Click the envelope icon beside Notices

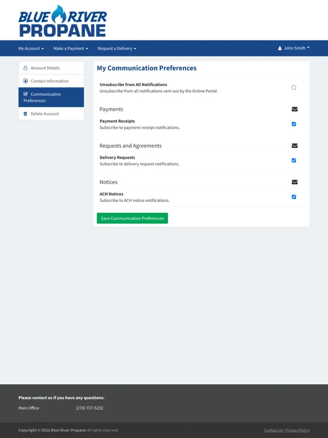tap(294, 182)
